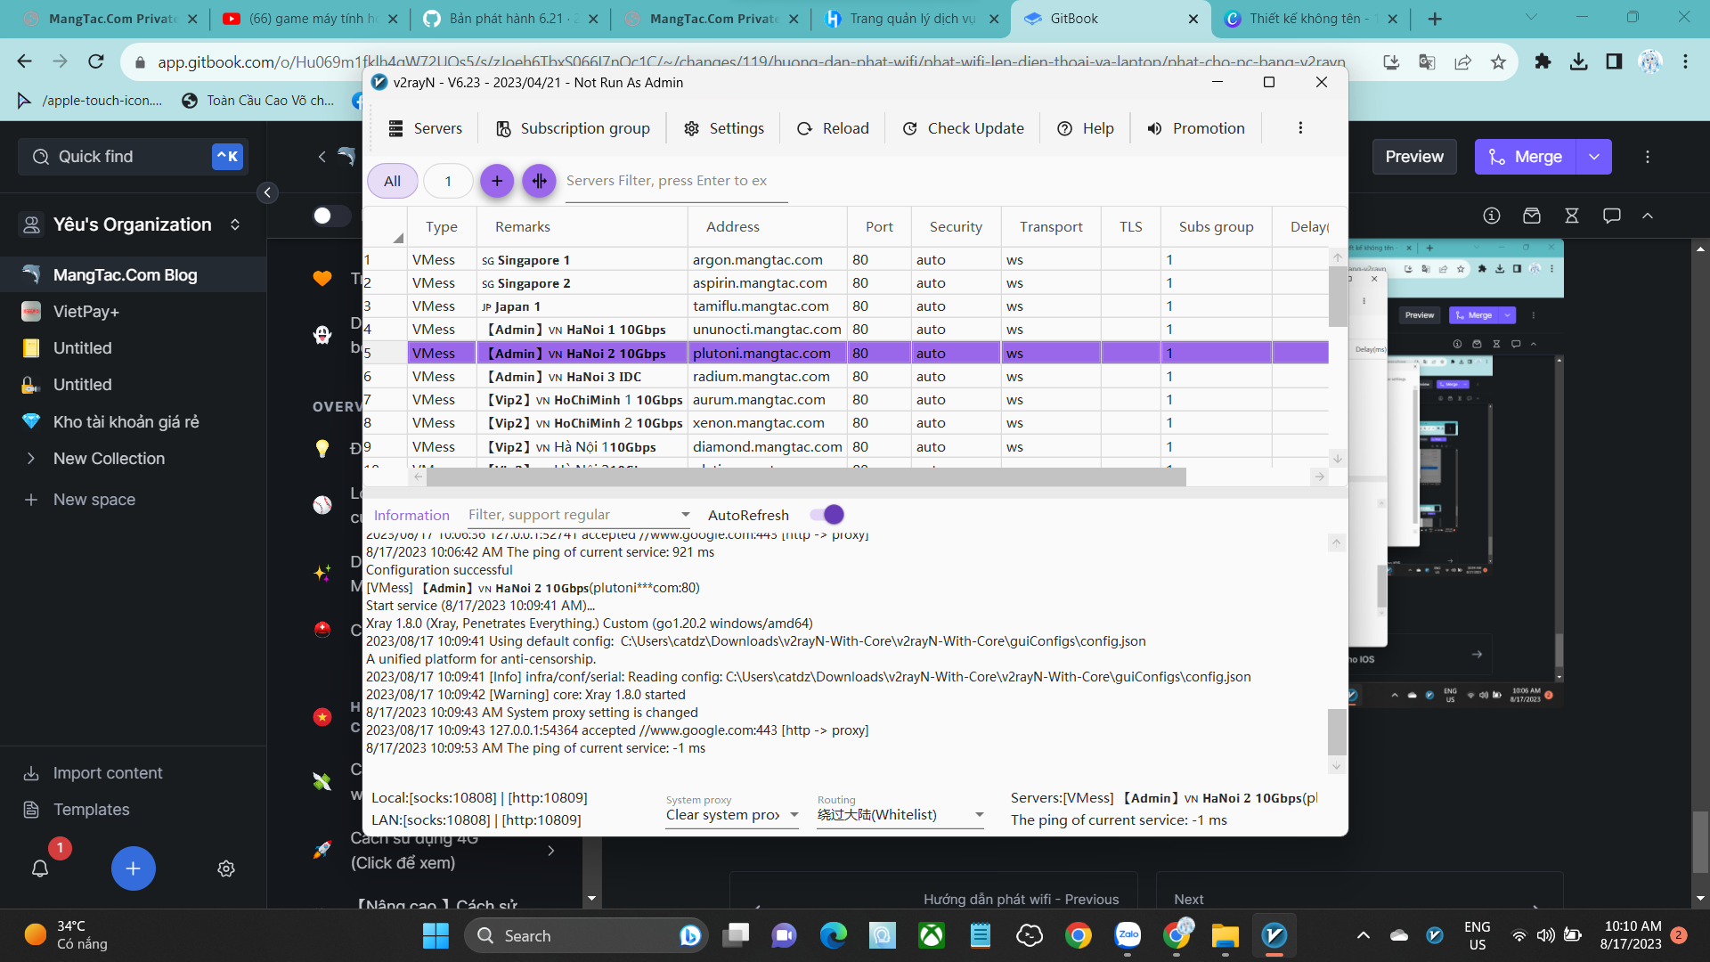Expand the New Collection tree item
This screenshot has width=1710, height=962.
point(31,459)
